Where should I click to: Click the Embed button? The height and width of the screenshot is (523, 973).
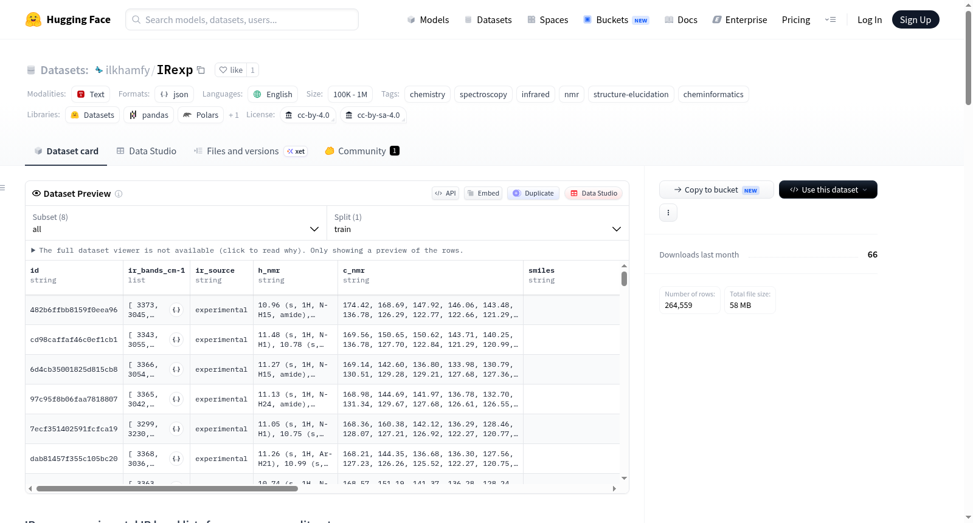482,193
